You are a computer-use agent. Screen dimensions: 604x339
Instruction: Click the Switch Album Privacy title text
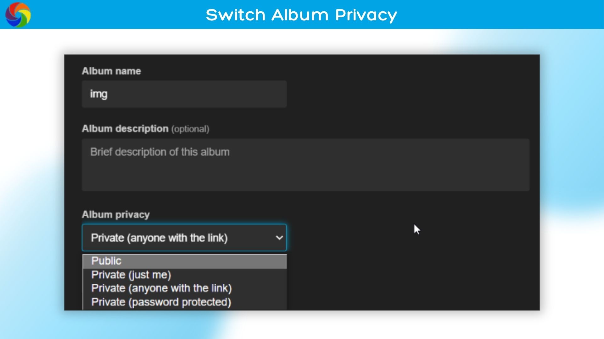(301, 15)
